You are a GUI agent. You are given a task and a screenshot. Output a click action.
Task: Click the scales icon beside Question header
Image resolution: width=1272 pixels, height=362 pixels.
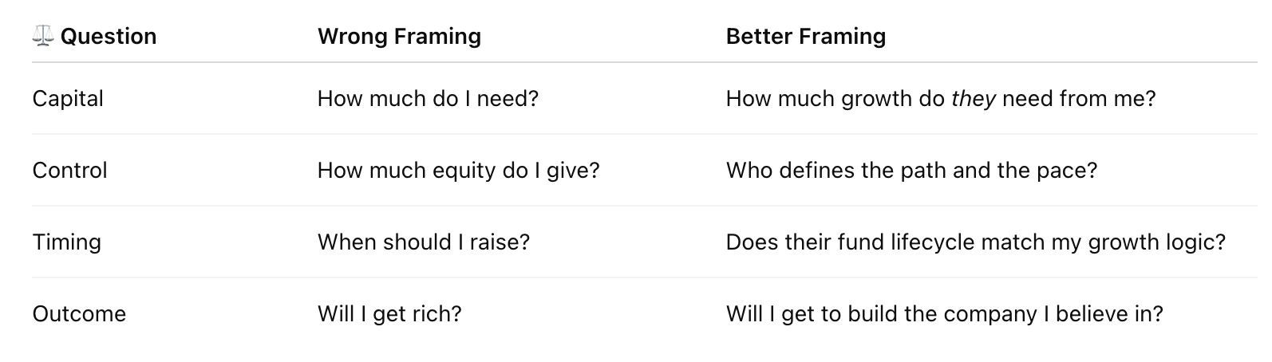pos(43,36)
